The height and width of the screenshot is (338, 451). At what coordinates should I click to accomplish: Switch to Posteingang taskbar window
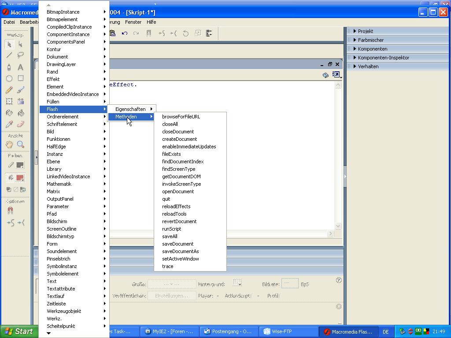[x=229, y=332]
